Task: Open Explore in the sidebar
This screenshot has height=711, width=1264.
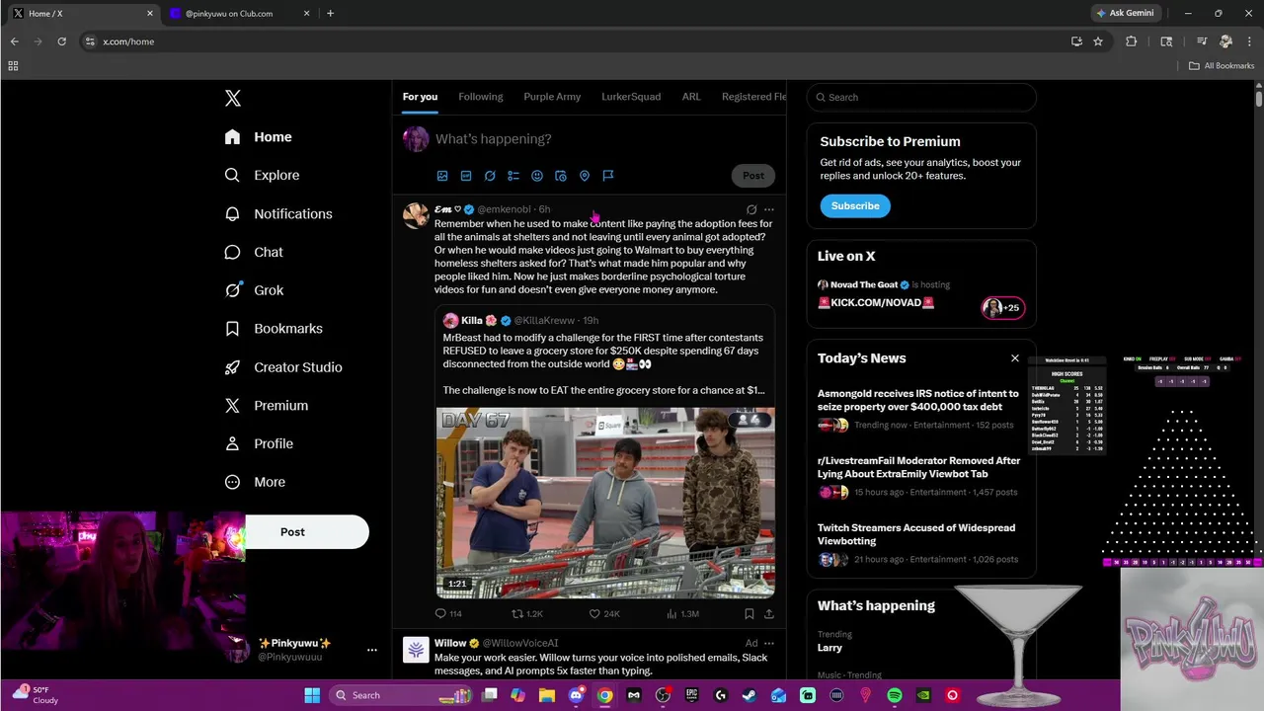Action: pos(262,175)
